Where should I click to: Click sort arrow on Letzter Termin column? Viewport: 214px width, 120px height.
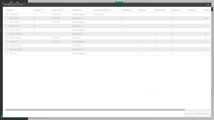coord(65,10)
